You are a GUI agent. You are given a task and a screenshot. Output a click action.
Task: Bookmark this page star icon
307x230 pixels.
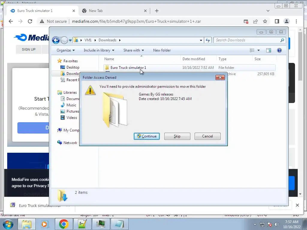coord(265,21)
